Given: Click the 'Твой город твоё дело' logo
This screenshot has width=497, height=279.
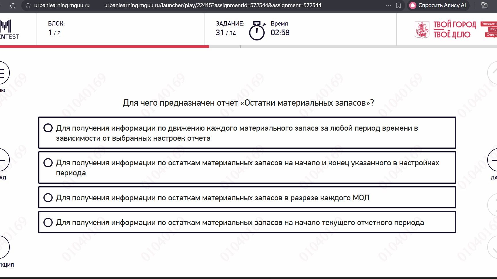Looking at the screenshot, I should (x=446, y=30).
